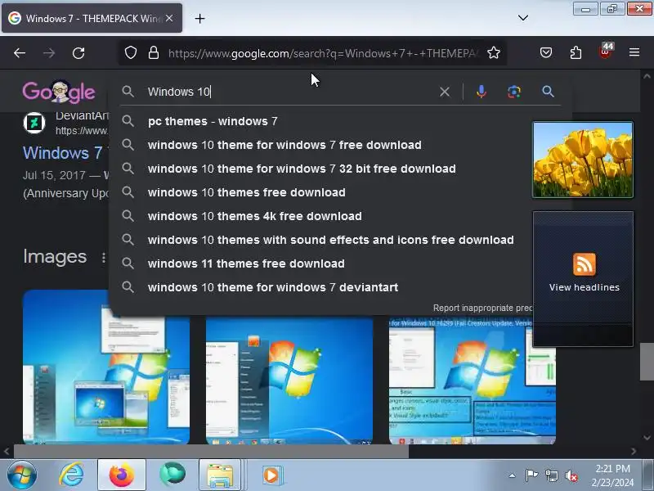This screenshot has width=654, height=491.
Task: Click the address bar URL
Action: [323, 53]
